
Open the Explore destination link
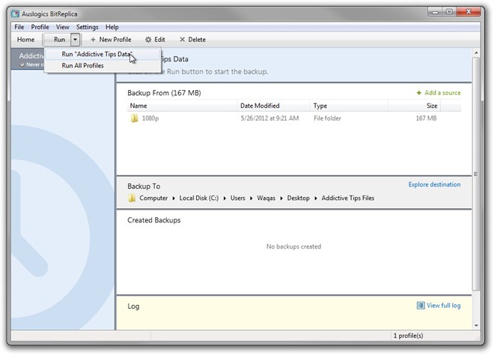coord(434,184)
